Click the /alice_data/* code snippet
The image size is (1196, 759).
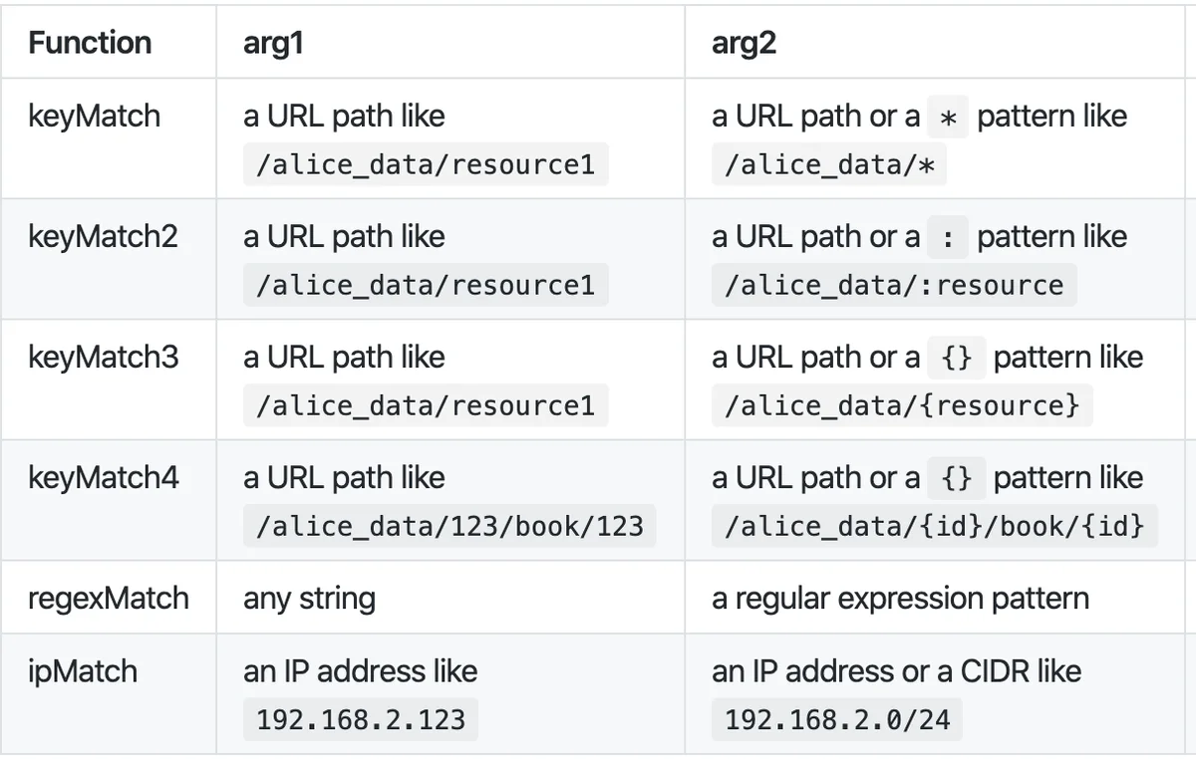[x=829, y=165]
